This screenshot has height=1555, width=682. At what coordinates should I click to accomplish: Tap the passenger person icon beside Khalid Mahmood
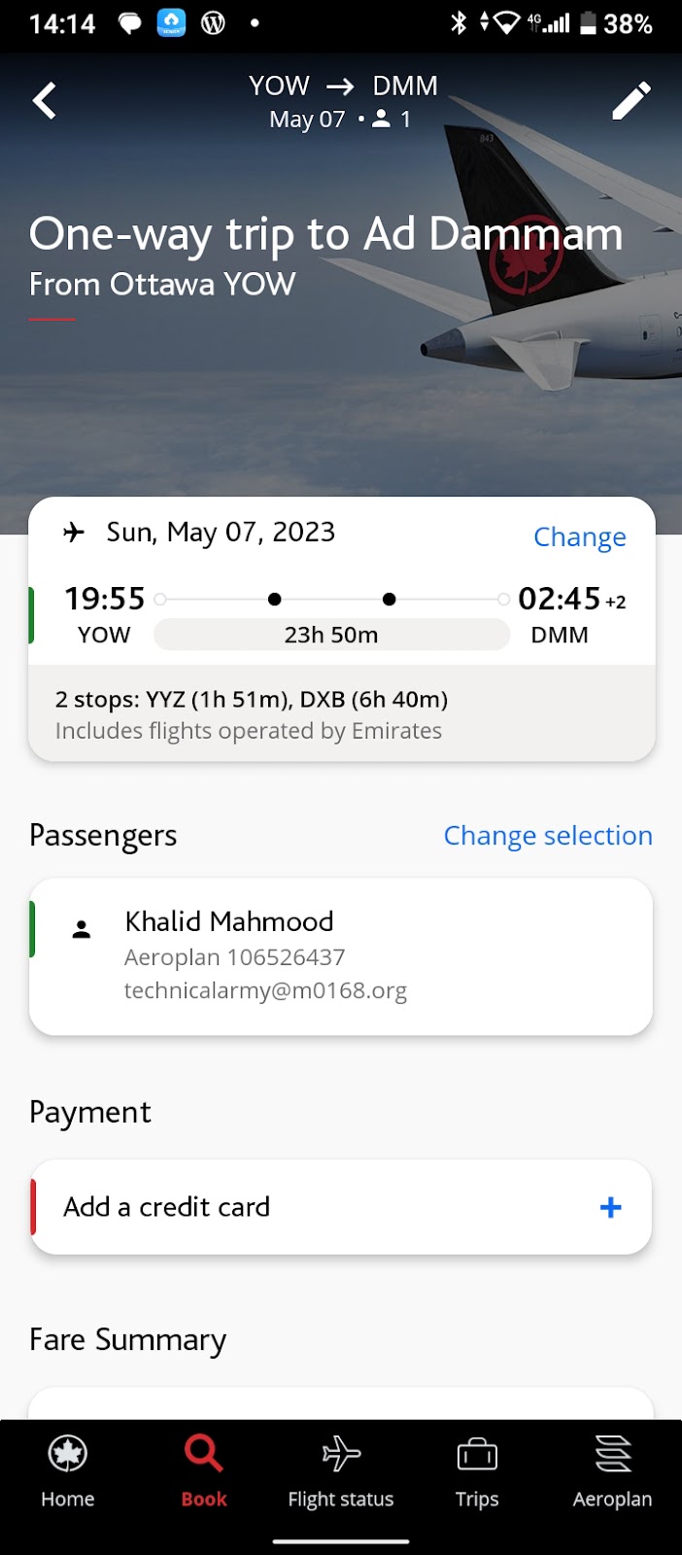[82, 930]
